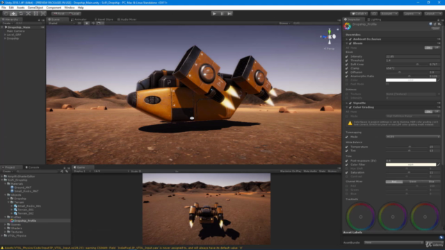Select the Hand tool in toolbar
445x250 pixels.
point(6,14)
